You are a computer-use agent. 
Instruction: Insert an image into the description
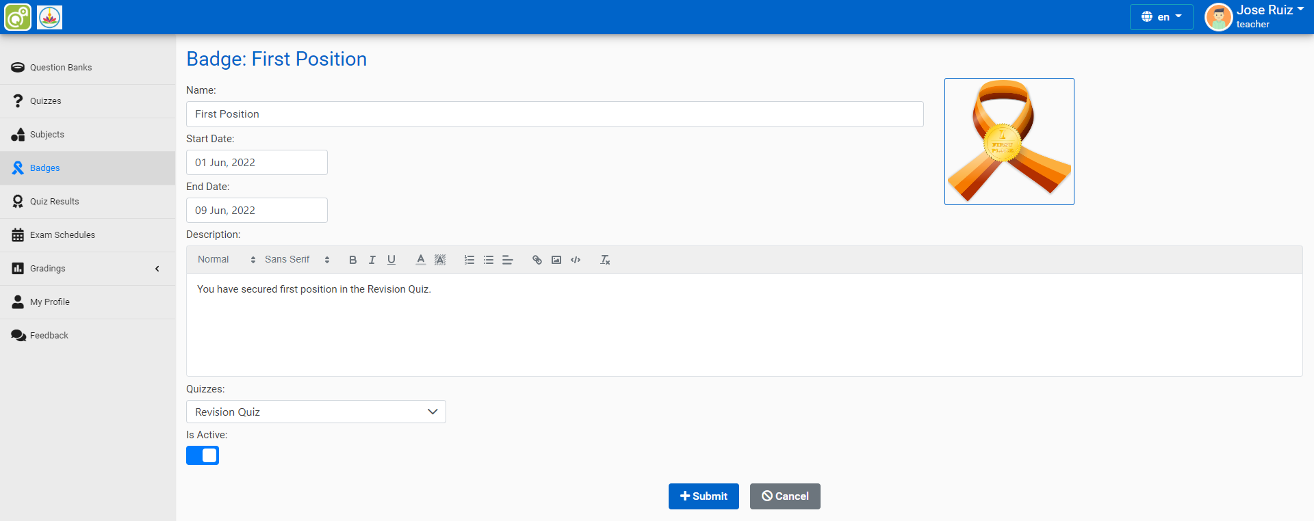point(556,260)
